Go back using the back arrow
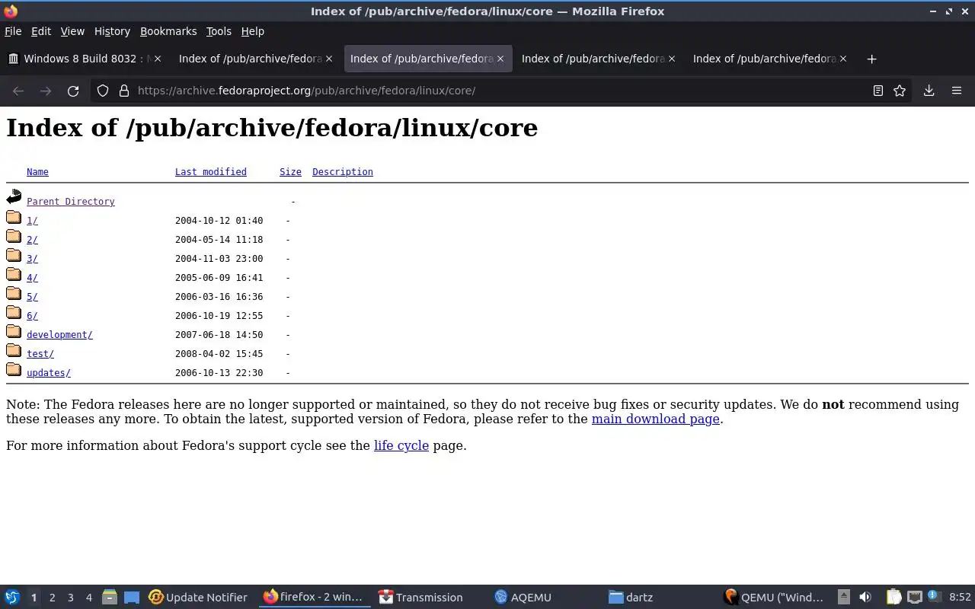Screen dimensions: 975x609 click(x=18, y=91)
